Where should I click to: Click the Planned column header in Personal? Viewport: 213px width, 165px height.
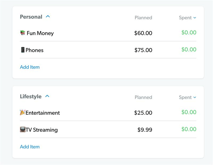coord(143,18)
